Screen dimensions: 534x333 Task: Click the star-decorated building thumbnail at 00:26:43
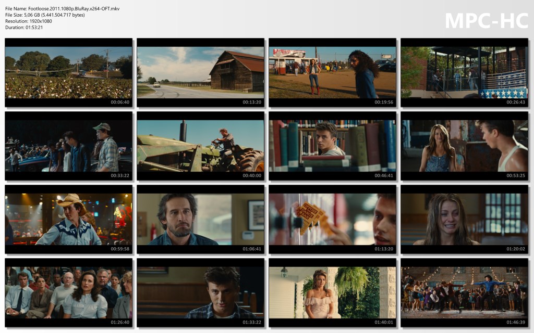pos(464,72)
